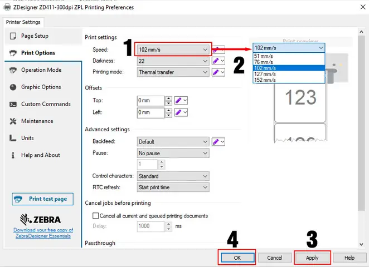Click the Print Options printer icon

(x=13, y=53)
